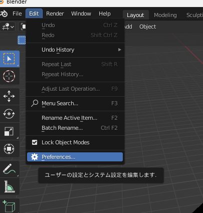Select the Cursor tool
Viewport: 203px width, 213px height.
click(x=9, y=76)
